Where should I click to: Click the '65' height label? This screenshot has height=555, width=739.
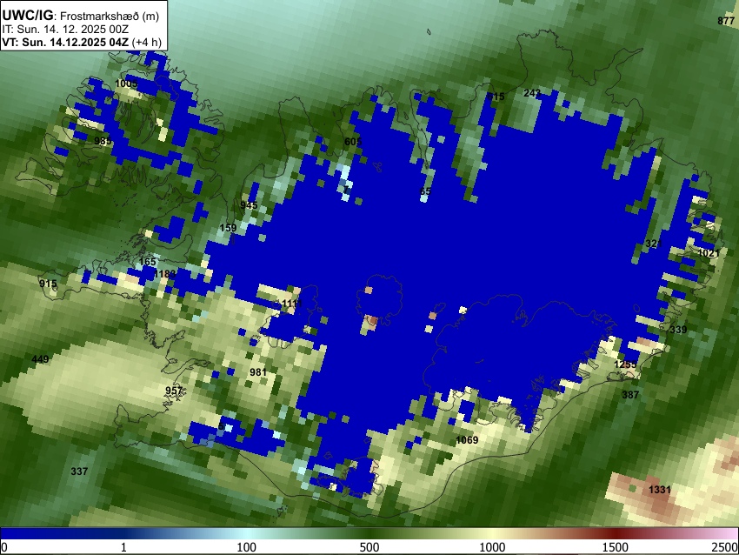(x=425, y=191)
